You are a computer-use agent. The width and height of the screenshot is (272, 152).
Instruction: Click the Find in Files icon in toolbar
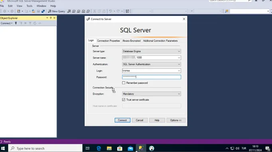coord(227,11)
